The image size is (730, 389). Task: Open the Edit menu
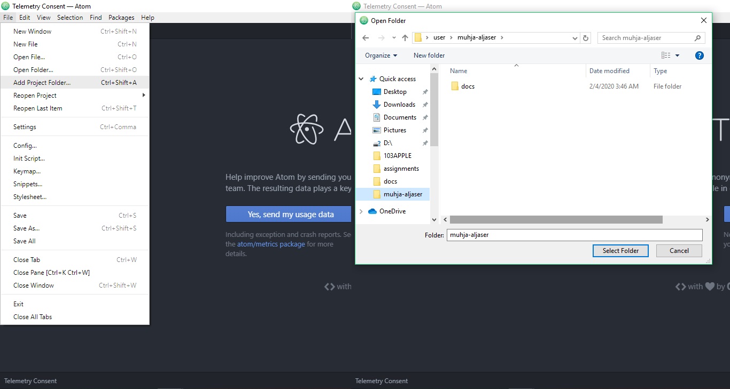[25, 18]
